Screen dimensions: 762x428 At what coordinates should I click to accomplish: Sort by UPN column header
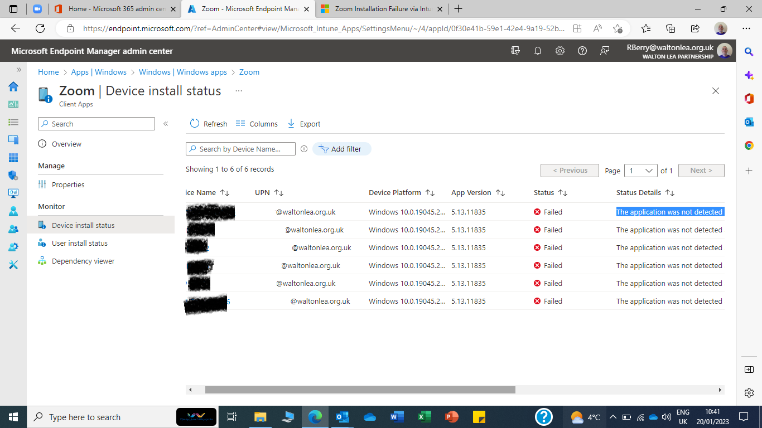point(269,192)
